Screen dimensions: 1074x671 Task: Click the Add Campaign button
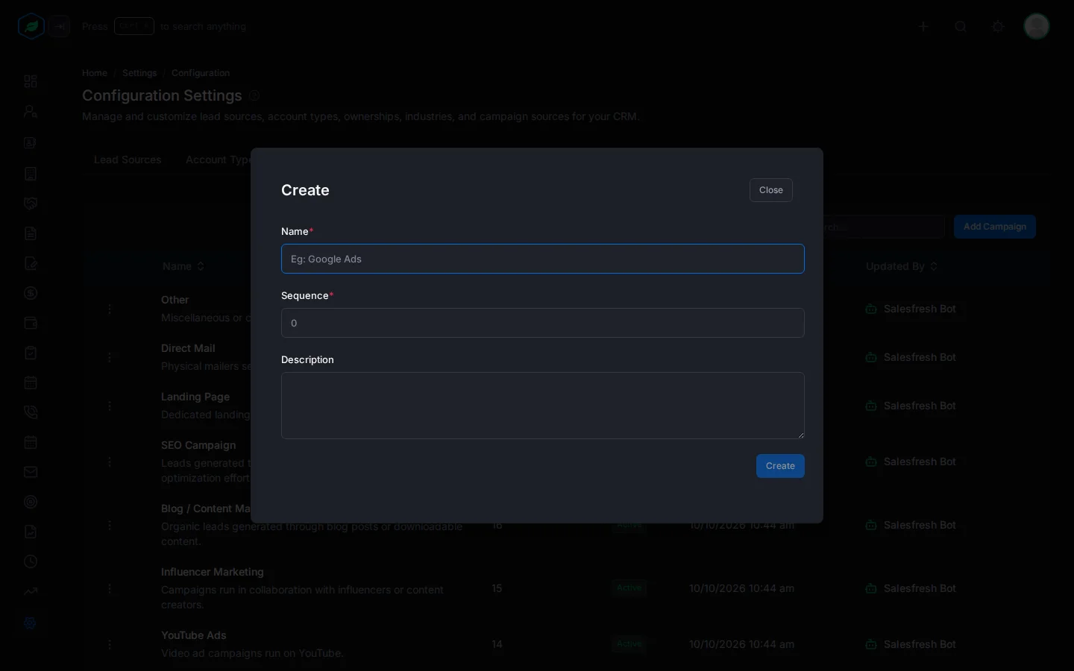pos(995,227)
